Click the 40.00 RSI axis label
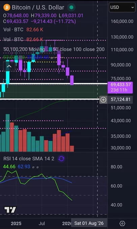 pos(116,205)
